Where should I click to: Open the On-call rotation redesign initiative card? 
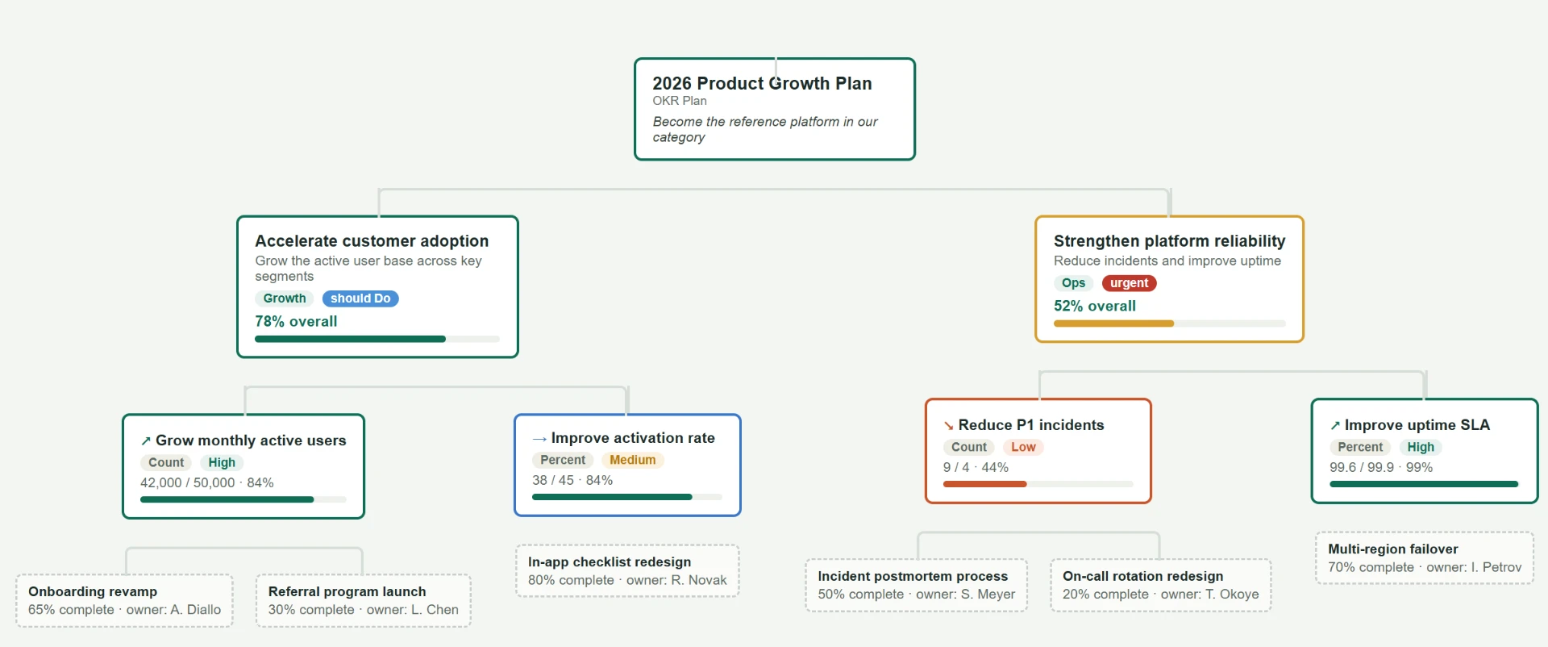[x=1161, y=586]
